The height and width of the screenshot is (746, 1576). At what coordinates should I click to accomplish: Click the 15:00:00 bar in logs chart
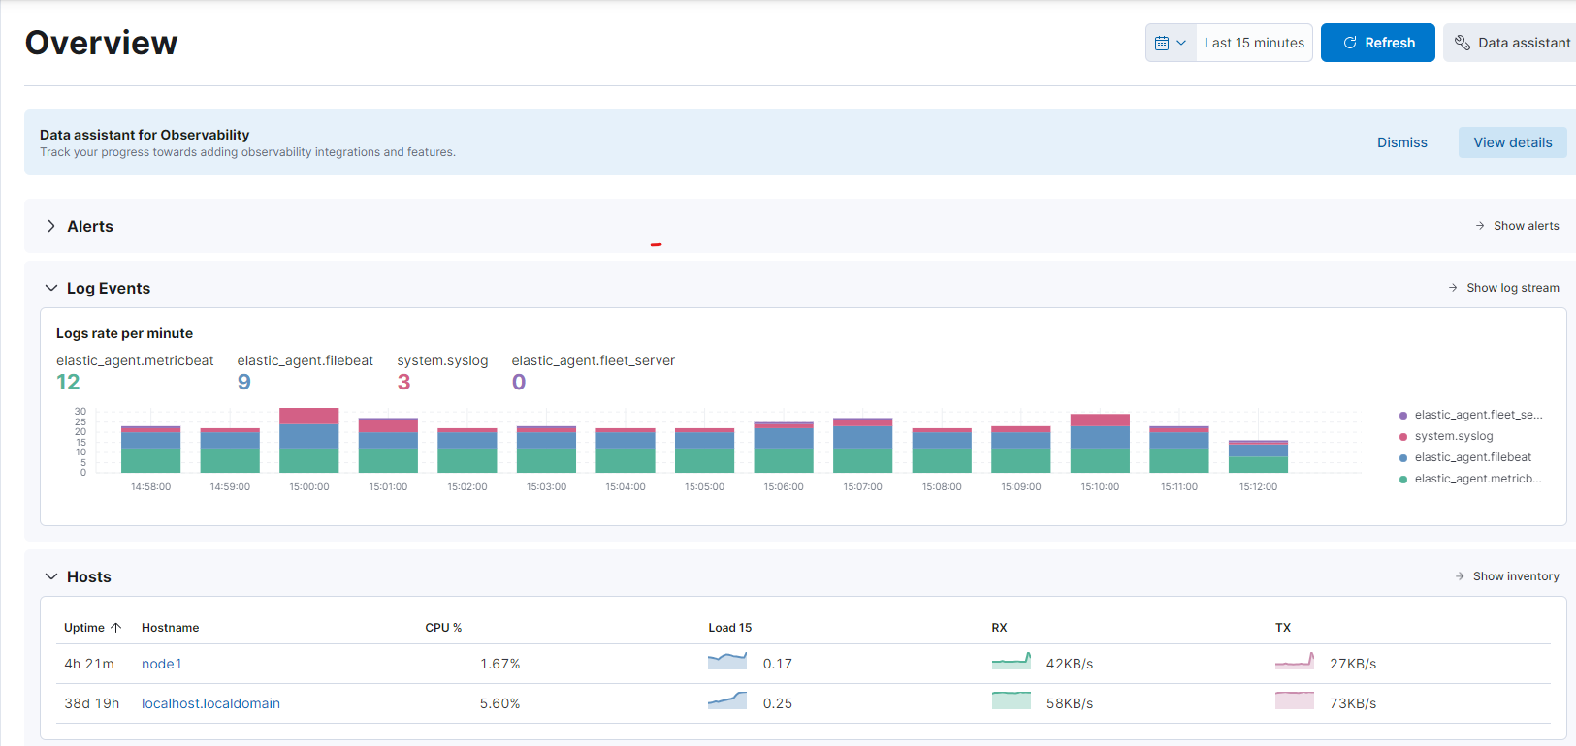[309, 441]
